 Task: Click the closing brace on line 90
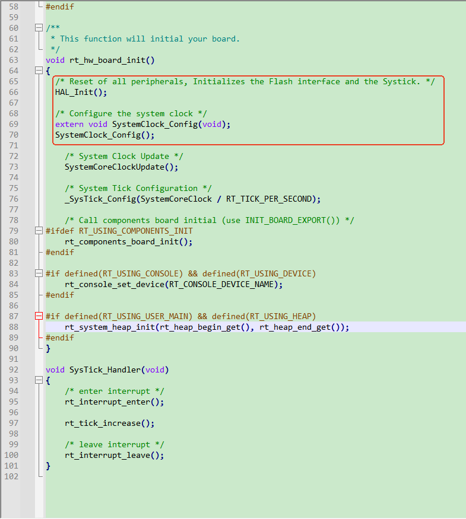[48, 348]
